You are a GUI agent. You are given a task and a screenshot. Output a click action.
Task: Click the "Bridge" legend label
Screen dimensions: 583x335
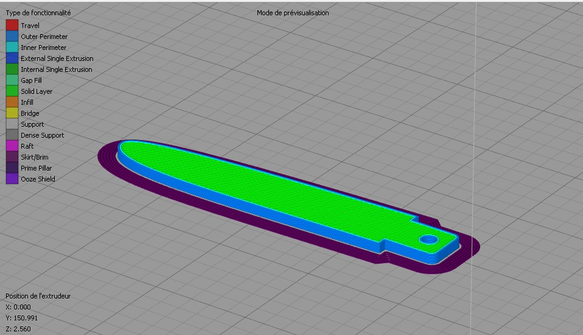click(x=30, y=113)
